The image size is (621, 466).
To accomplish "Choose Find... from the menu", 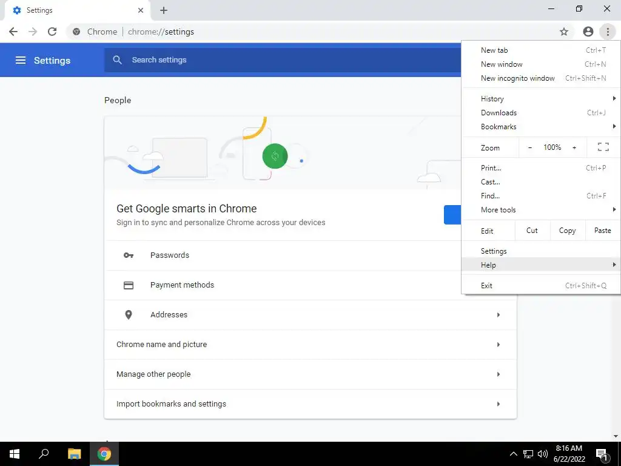I will click(x=541, y=196).
